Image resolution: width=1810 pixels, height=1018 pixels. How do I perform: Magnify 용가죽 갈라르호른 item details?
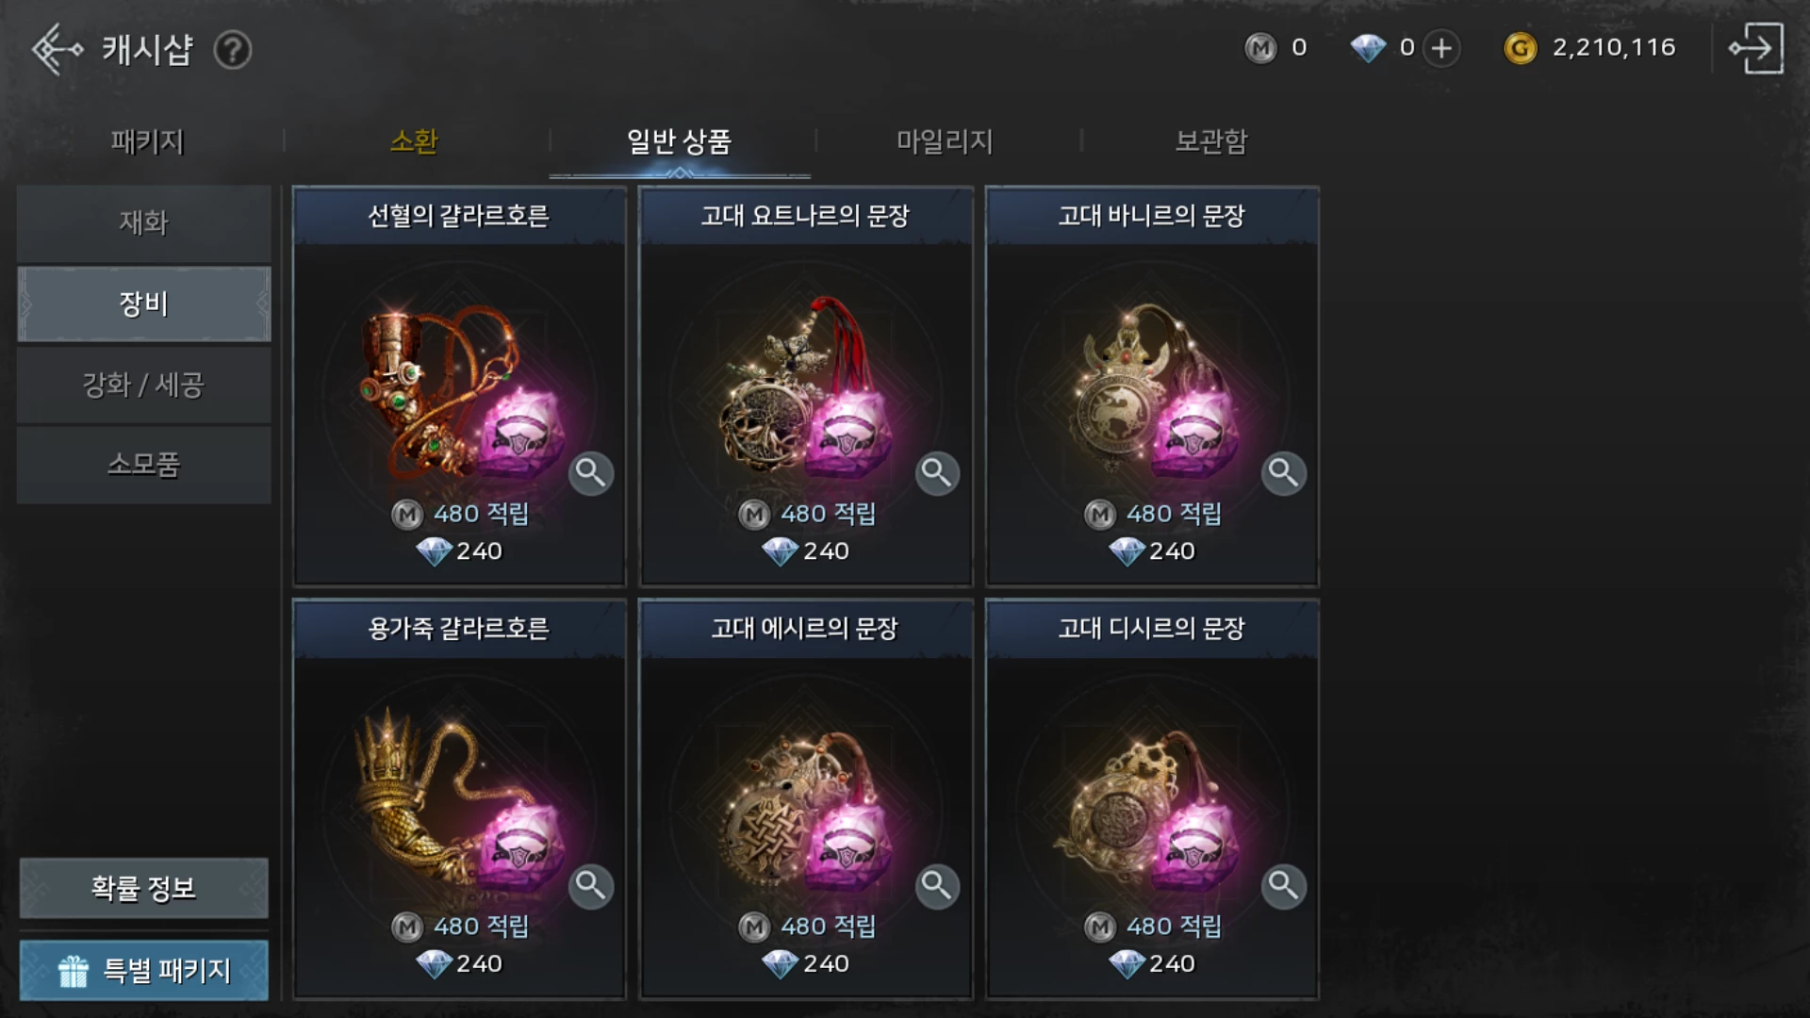(591, 886)
